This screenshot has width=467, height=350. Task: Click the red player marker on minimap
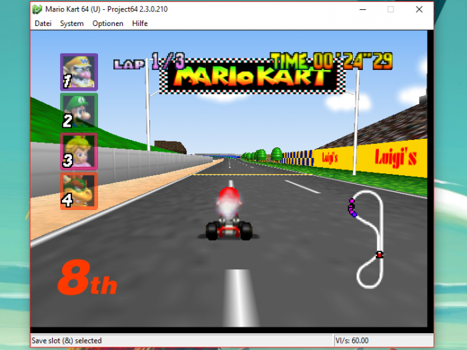(380, 254)
